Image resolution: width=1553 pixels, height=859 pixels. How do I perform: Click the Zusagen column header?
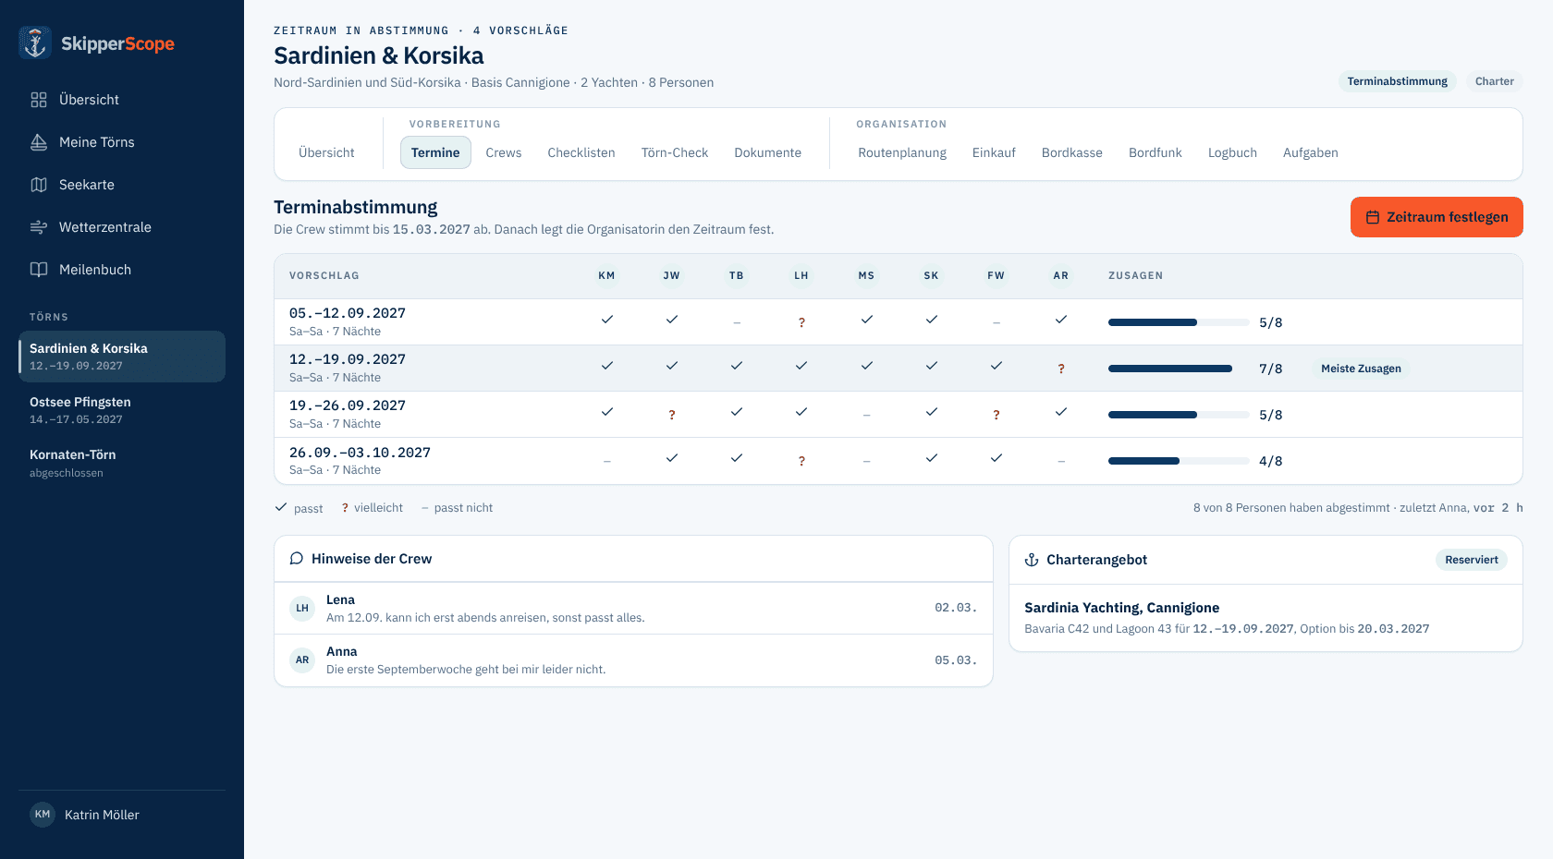pos(1136,276)
